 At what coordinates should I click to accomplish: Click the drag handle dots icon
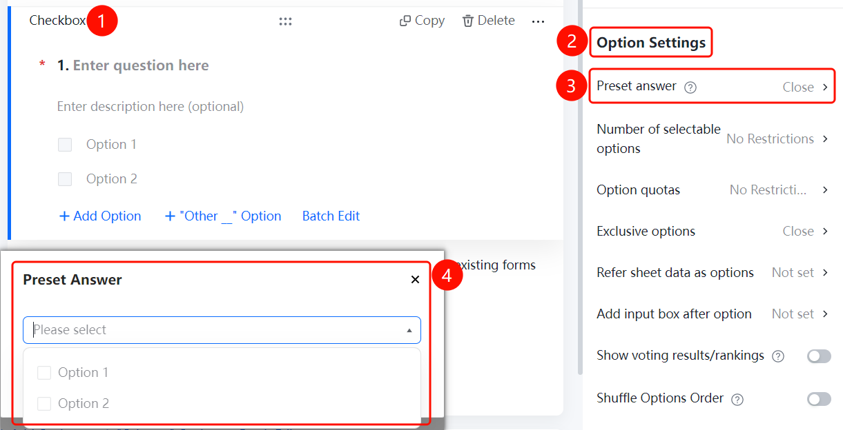[285, 21]
